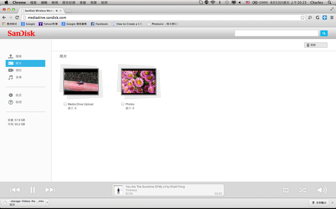
Task: Click the delete button with trash icon
Action: [x=316, y=45]
